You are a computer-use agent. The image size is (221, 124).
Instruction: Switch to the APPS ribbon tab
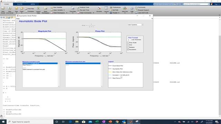point(32,4)
